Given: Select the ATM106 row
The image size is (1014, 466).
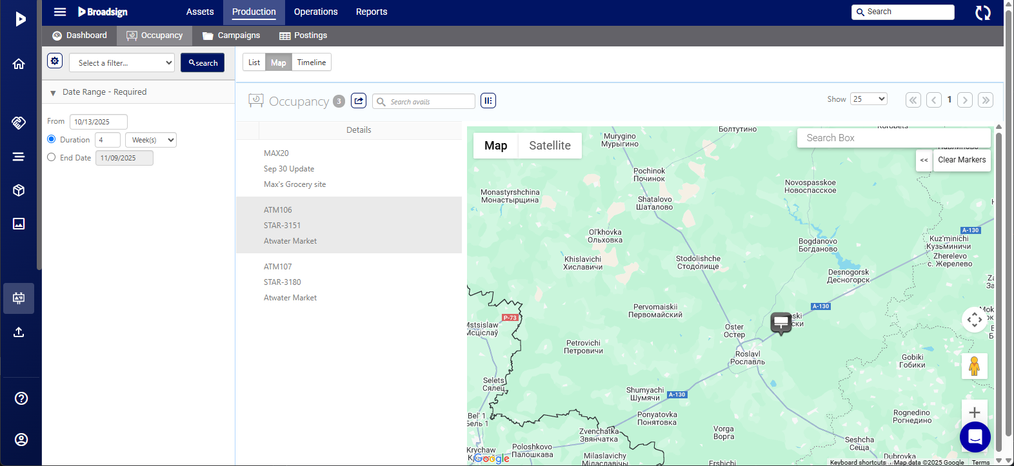Looking at the screenshot, I should (349, 225).
